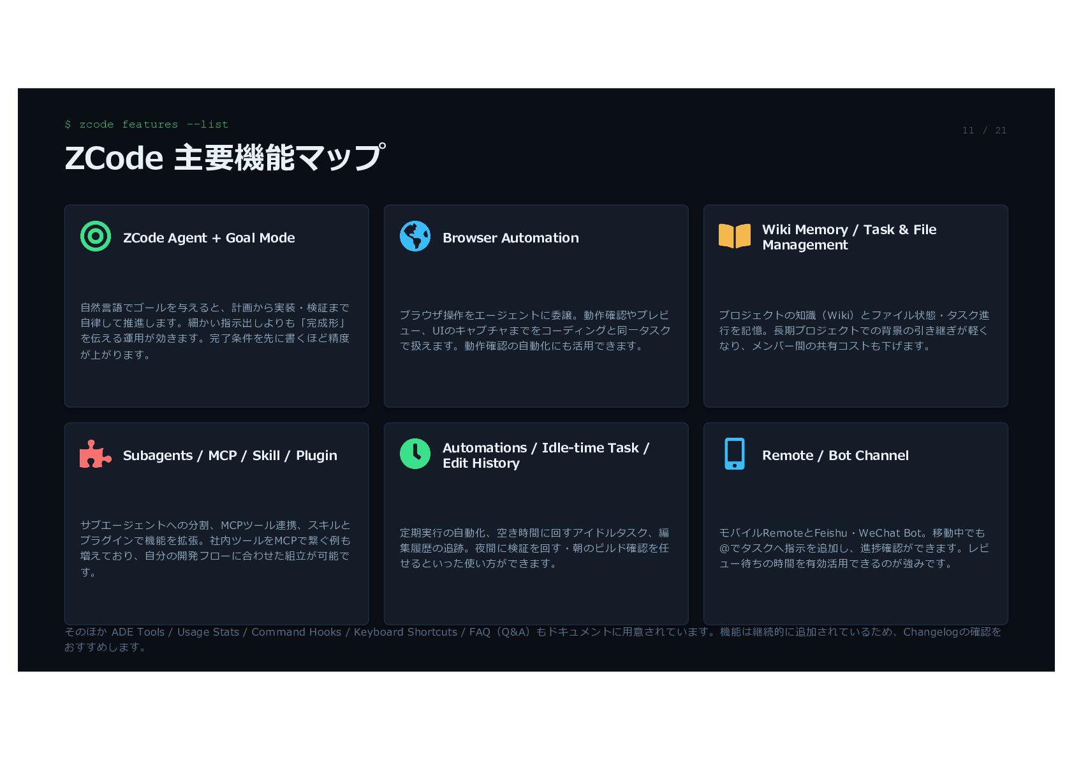This screenshot has height=760, width=1074.
Task: Select the 'Wiki Memory / Task & File Management' heading
Action: pyautogui.click(x=849, y=237)
